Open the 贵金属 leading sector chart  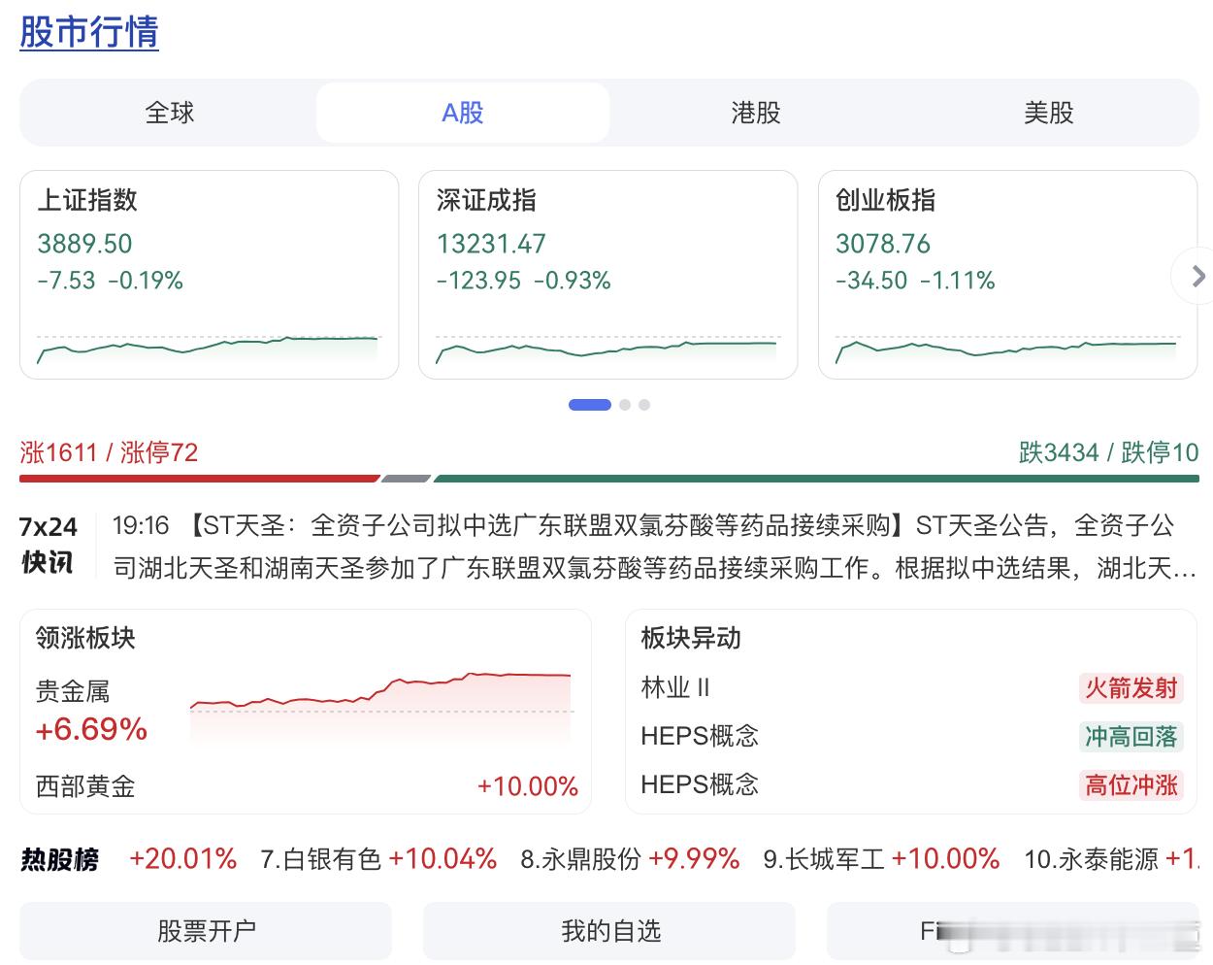(381, 701)
